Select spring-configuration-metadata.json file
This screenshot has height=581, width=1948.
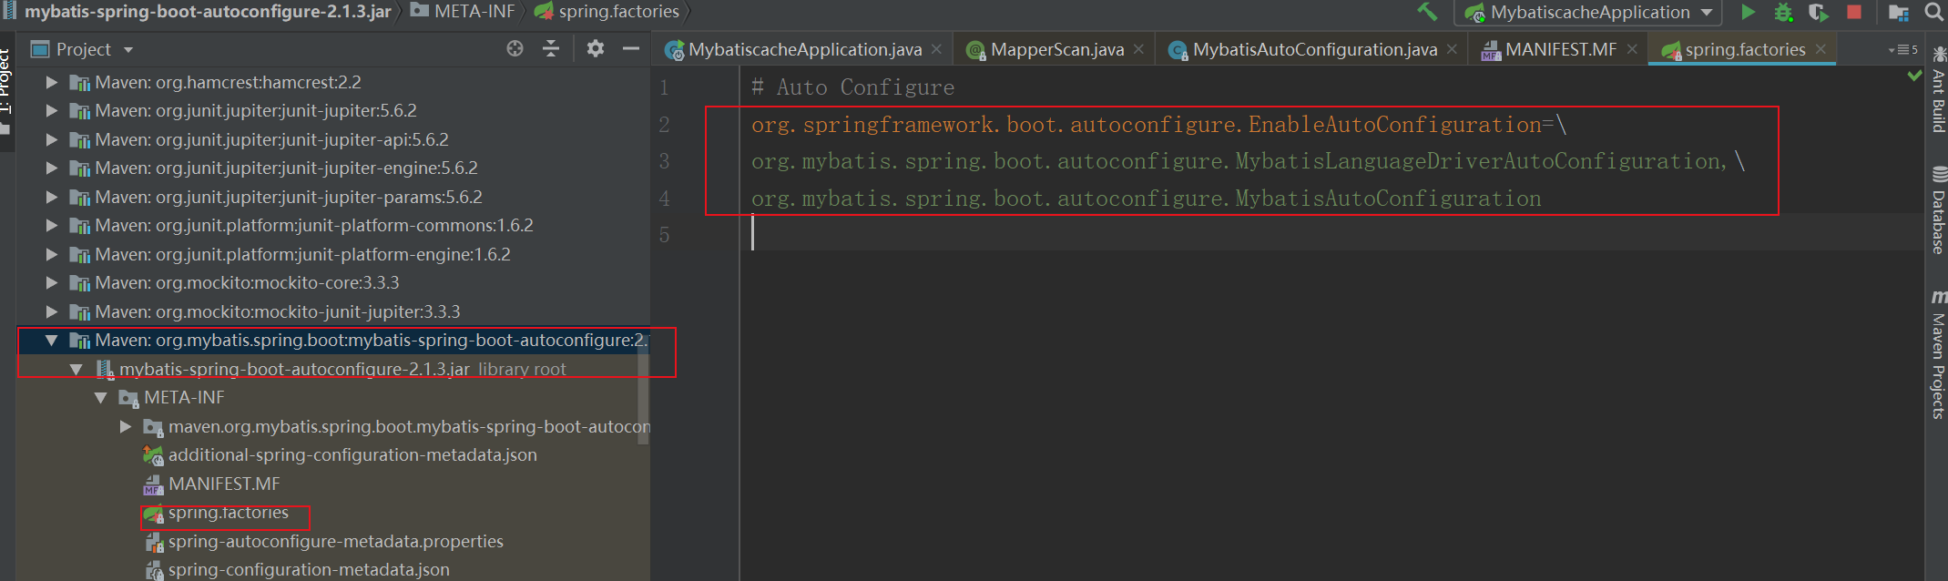coord(309,570)
